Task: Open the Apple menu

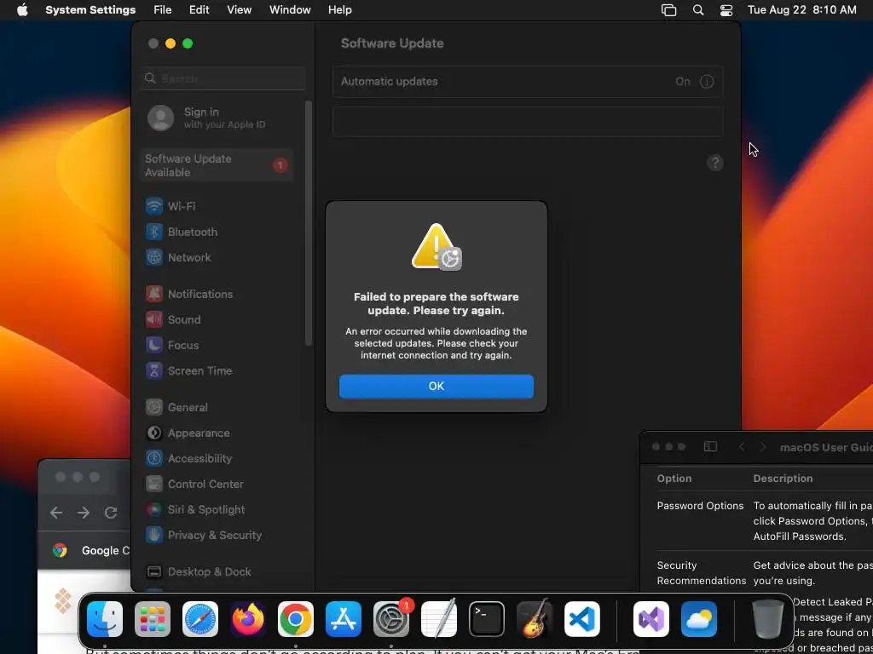Action: (22, 10)
